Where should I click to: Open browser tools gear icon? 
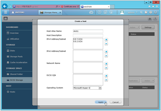click(x=157, y=6)
